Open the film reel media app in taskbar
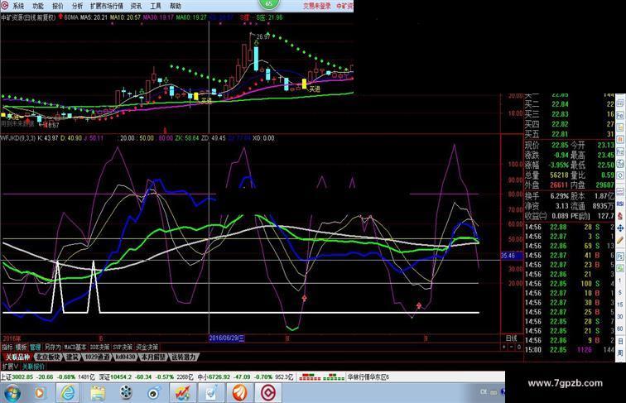 125,393
